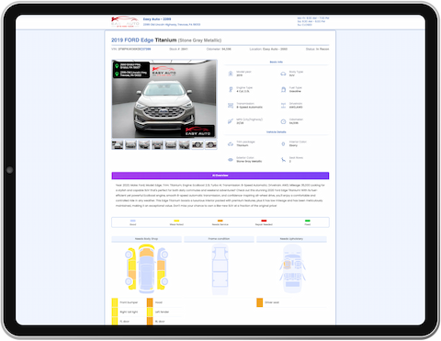The width and height of the screenshot is (441, 341).
Task: Click the AI overview description paragraph
Action: [220, 196]
